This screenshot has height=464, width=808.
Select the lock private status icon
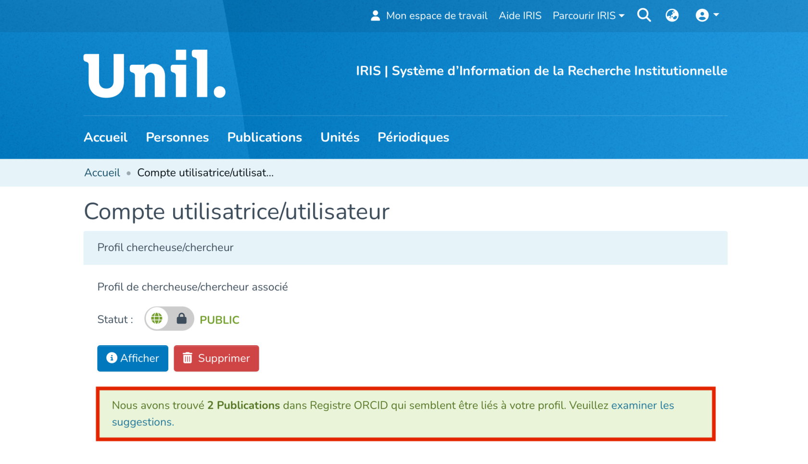[x=181, y=318]
